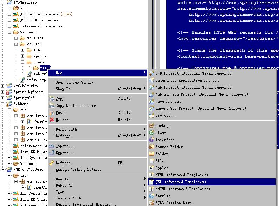Open the Team submenu
This screenshot has width=279, height=206.
(97, 192)
